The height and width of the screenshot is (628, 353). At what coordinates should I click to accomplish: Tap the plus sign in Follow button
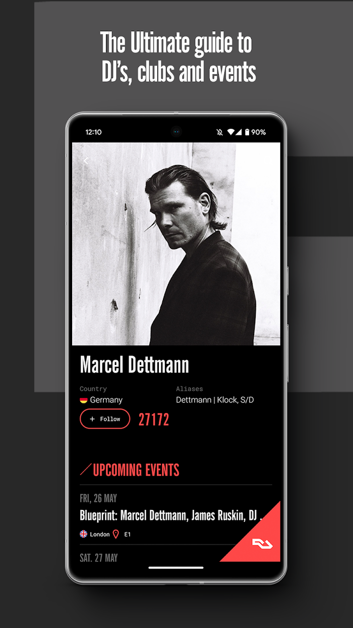click(92, 419)
